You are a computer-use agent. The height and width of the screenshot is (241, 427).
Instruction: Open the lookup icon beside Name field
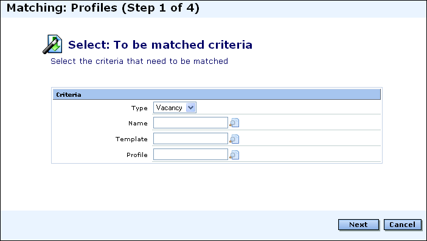[234, 123]
